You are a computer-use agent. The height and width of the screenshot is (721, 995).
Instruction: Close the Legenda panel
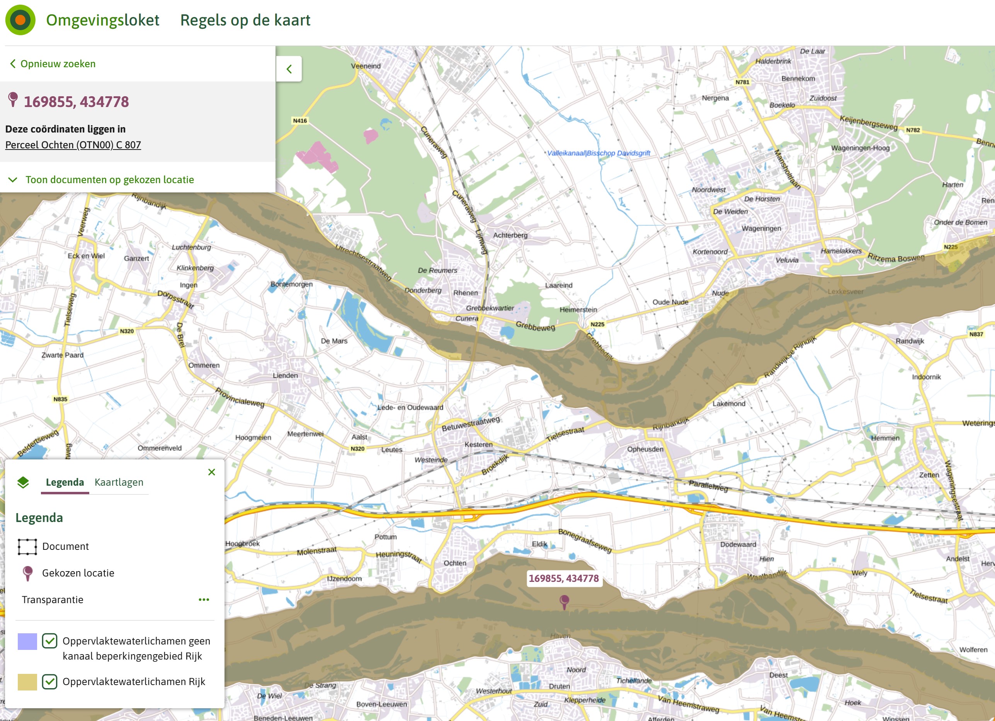[x=211, y=472]
